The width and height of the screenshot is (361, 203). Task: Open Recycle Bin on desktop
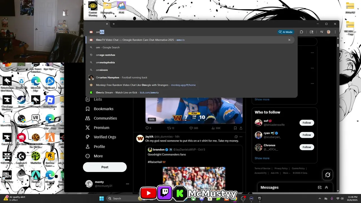point(21,83)
